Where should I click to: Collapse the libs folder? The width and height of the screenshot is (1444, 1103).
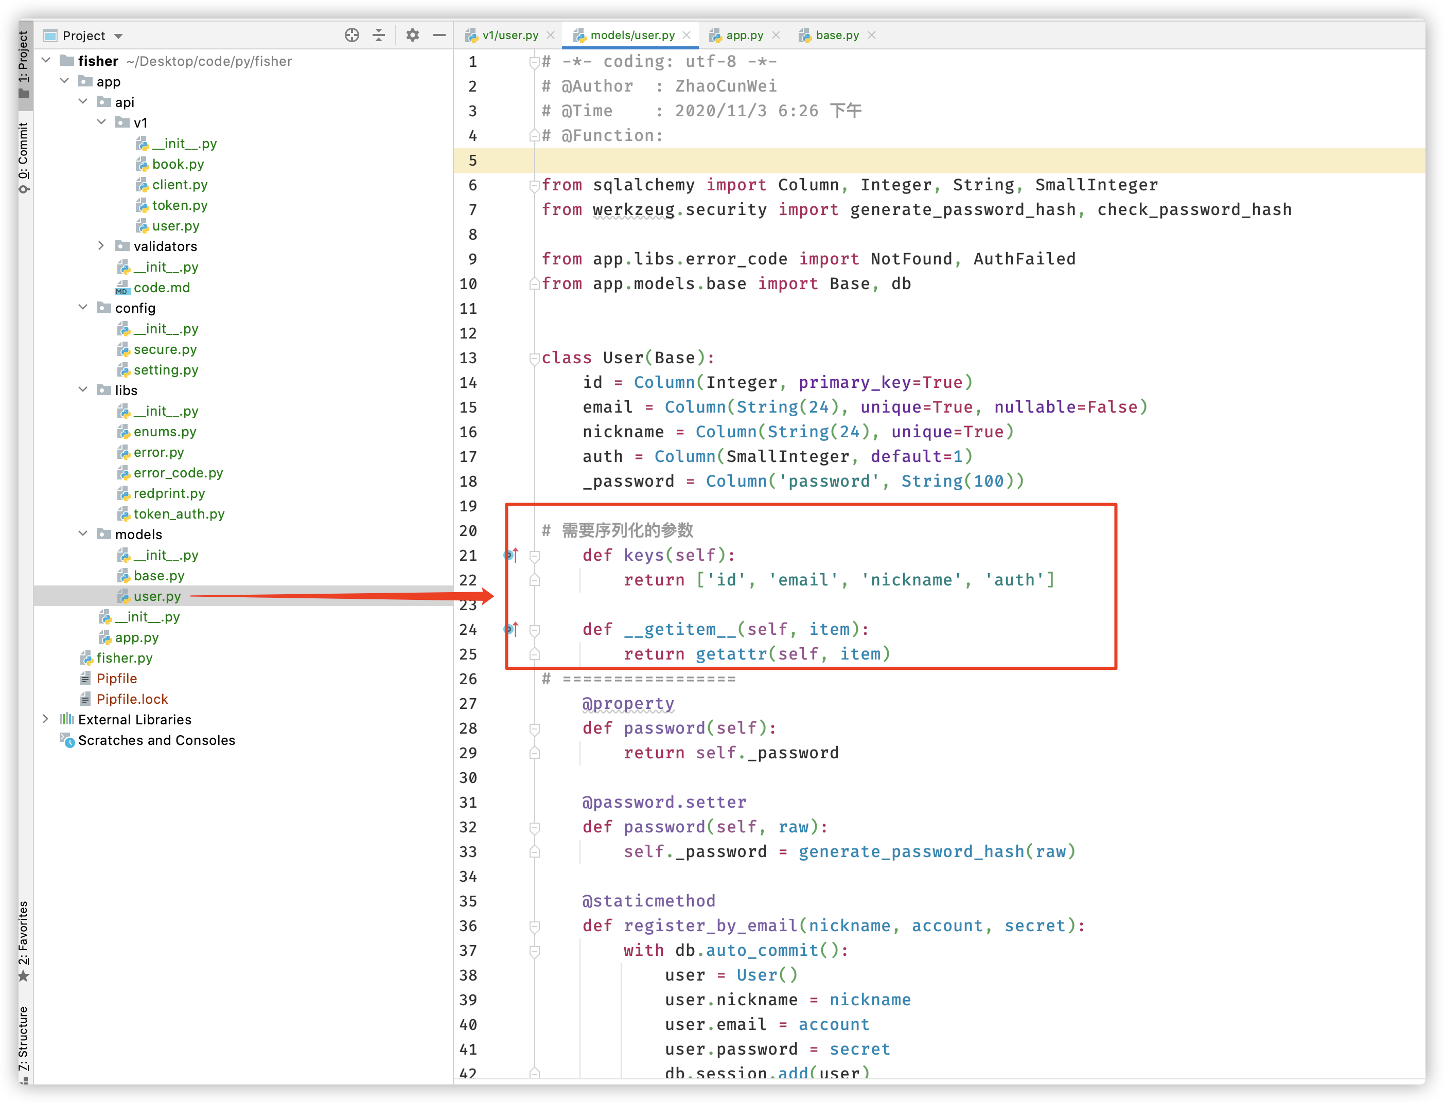pyautogui.click(x=83, y=390)
